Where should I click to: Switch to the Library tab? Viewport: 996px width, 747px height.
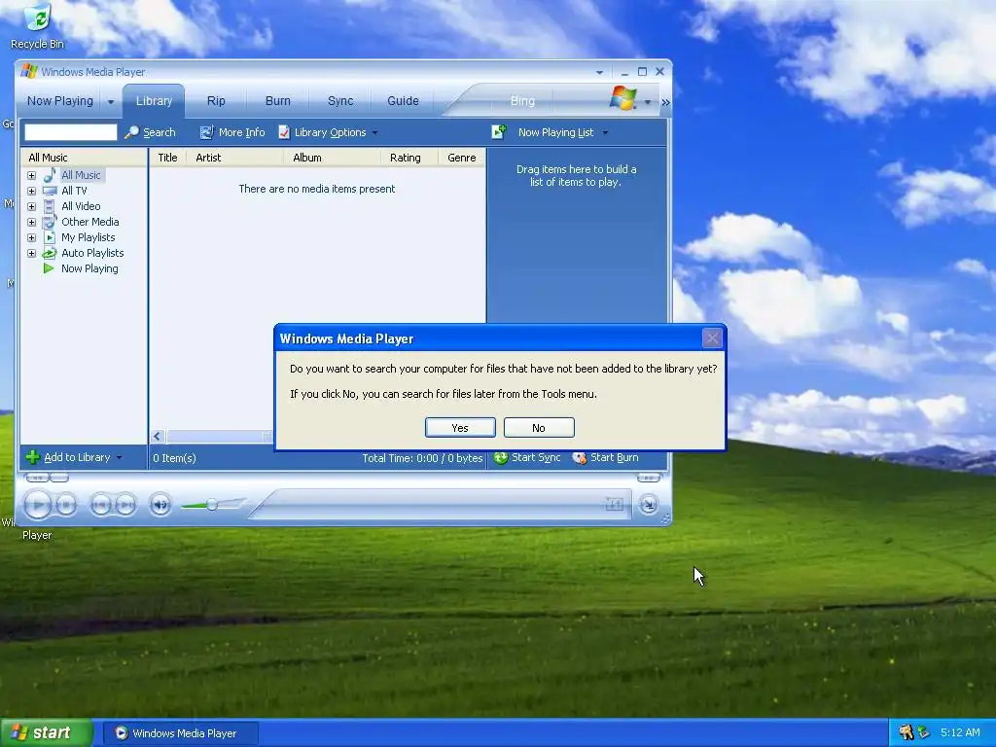pos(154,101)
